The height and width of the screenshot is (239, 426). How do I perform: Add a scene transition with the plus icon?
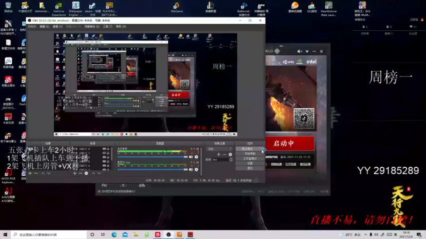tap(218, 155)
